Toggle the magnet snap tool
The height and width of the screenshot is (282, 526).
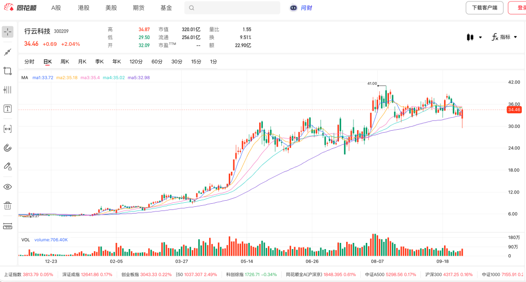coord(8,148)
